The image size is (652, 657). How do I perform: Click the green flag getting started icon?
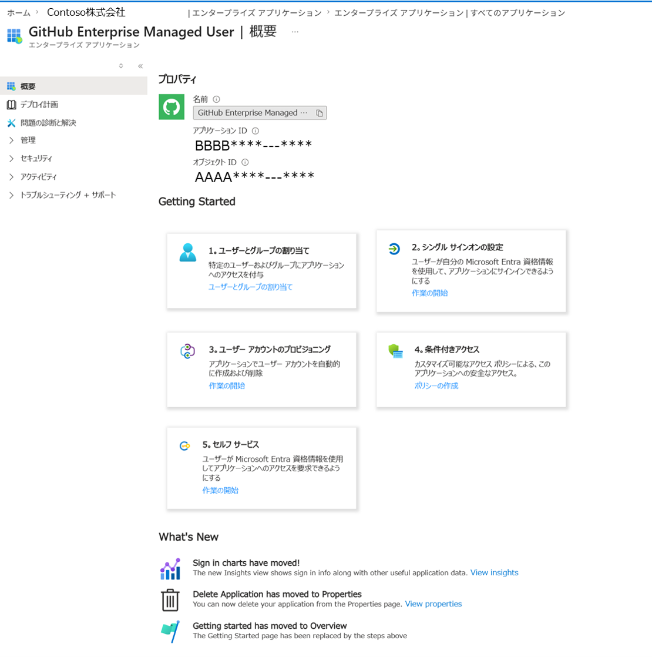170,632
